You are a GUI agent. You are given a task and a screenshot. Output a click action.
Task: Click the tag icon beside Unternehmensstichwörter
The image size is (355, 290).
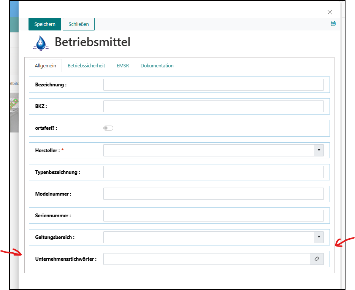(317, 259)
